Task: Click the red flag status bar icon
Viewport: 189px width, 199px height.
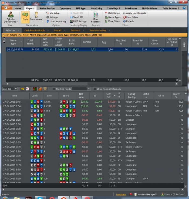Action: [x=131, y=194]
